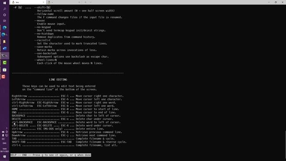The height and width of the screenshot is (161, 286).
Task: Open Cortana circle on taskbar
Action: tap(4, 15)
